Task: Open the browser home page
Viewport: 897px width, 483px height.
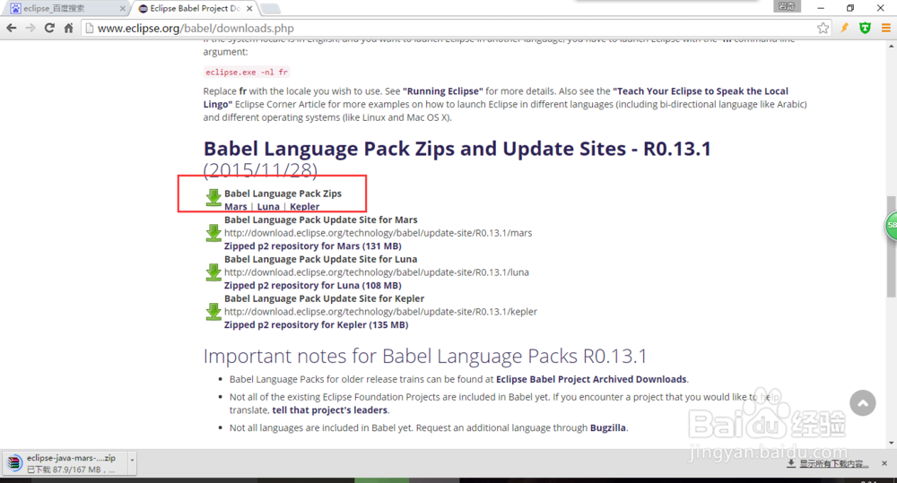Action: click(69, 28)
